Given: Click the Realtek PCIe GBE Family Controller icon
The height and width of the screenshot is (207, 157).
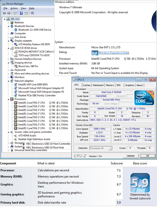Looking at the screenshot, I should [x=16, y=95].
